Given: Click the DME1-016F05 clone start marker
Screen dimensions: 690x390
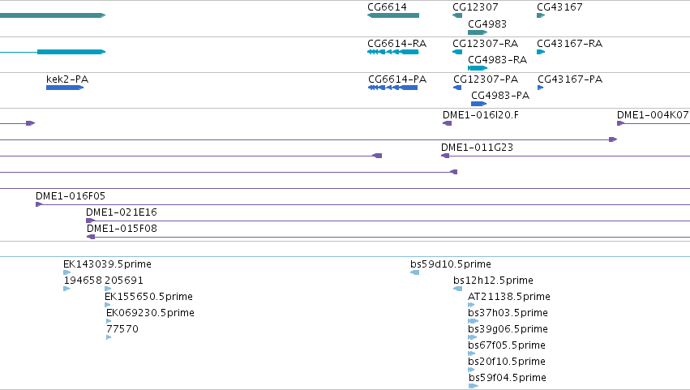Looking at the screenshot, I should click(x=39, y=204).
